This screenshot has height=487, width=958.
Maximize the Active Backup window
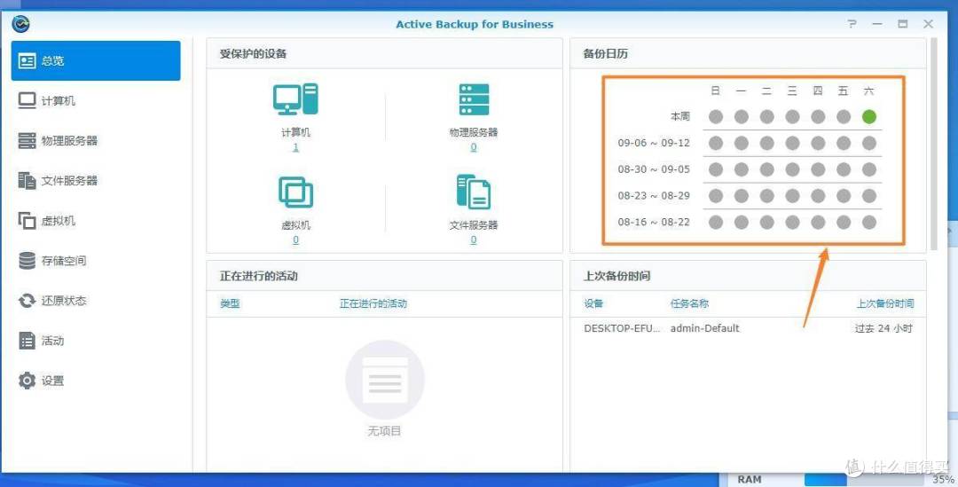tap(902, 24)
